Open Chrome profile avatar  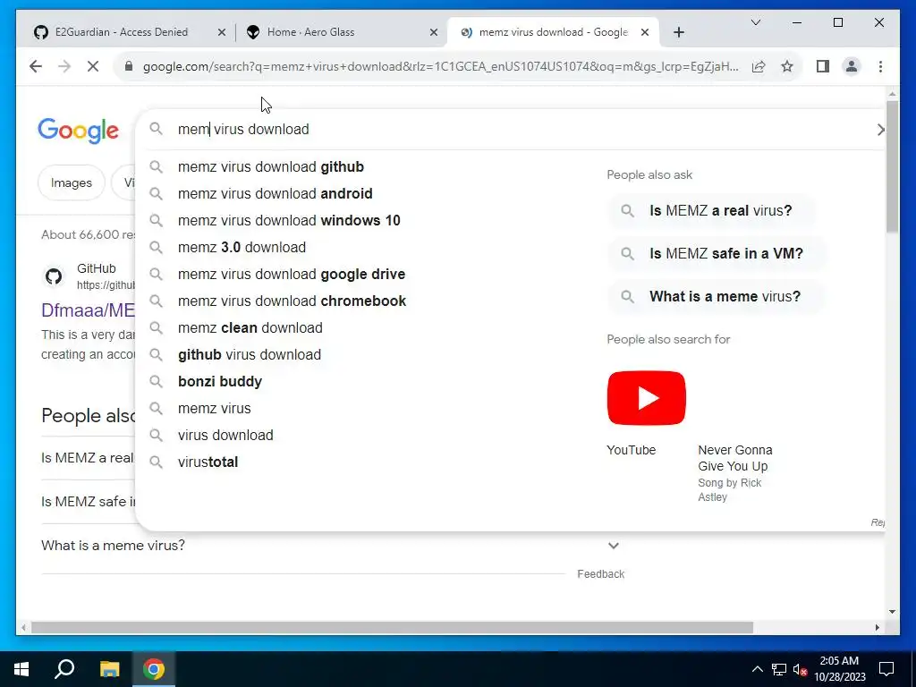852,66
